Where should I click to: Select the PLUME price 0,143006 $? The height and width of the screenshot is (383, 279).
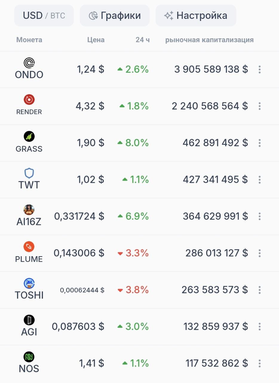point(79,253)
